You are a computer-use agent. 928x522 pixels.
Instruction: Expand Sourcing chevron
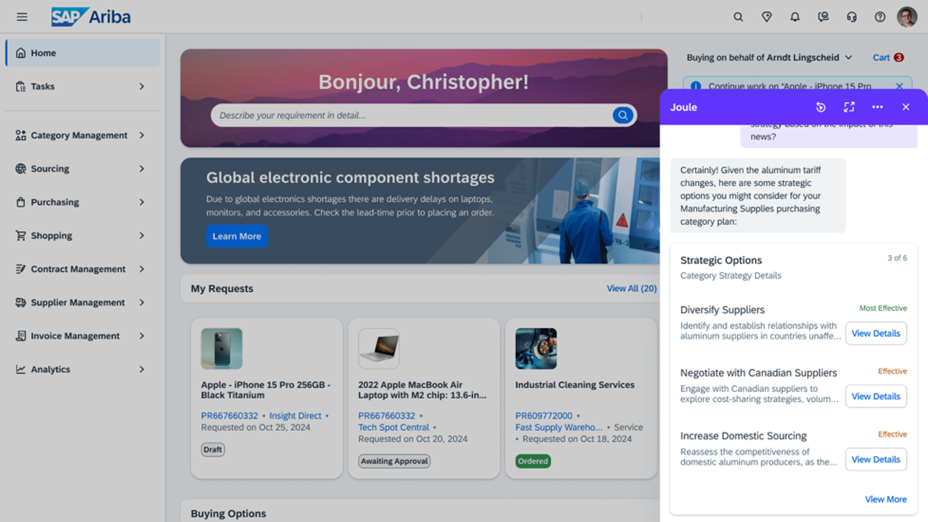(x=142, y=168)
